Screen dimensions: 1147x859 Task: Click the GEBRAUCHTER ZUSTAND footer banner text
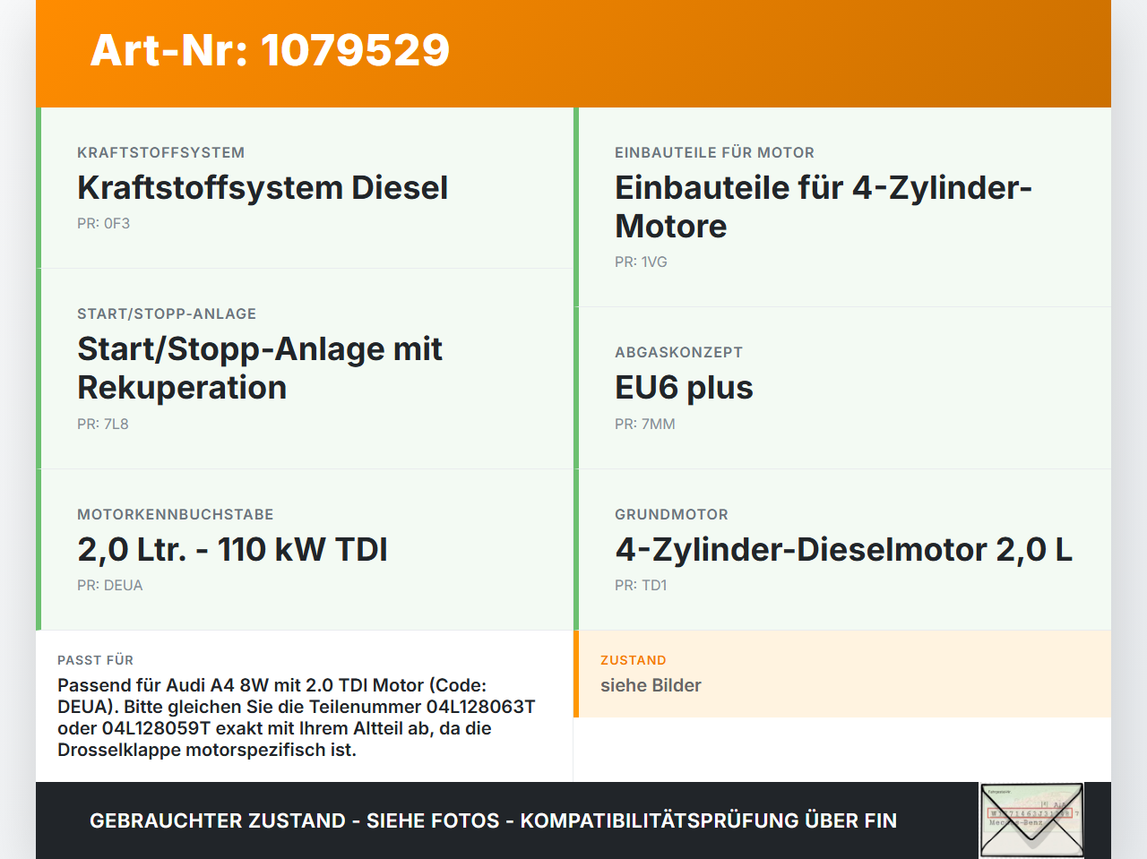click(x=493, y=820)
